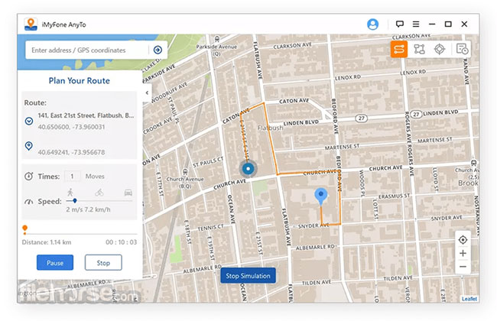The height and width of the screenshot is (321, 497).
Task: Open the Leaflet attribution link
Action: (x=469, y=299)
